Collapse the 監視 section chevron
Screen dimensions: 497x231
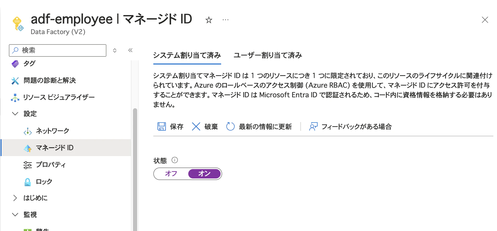pyautogui.click(x=15, y=215)
